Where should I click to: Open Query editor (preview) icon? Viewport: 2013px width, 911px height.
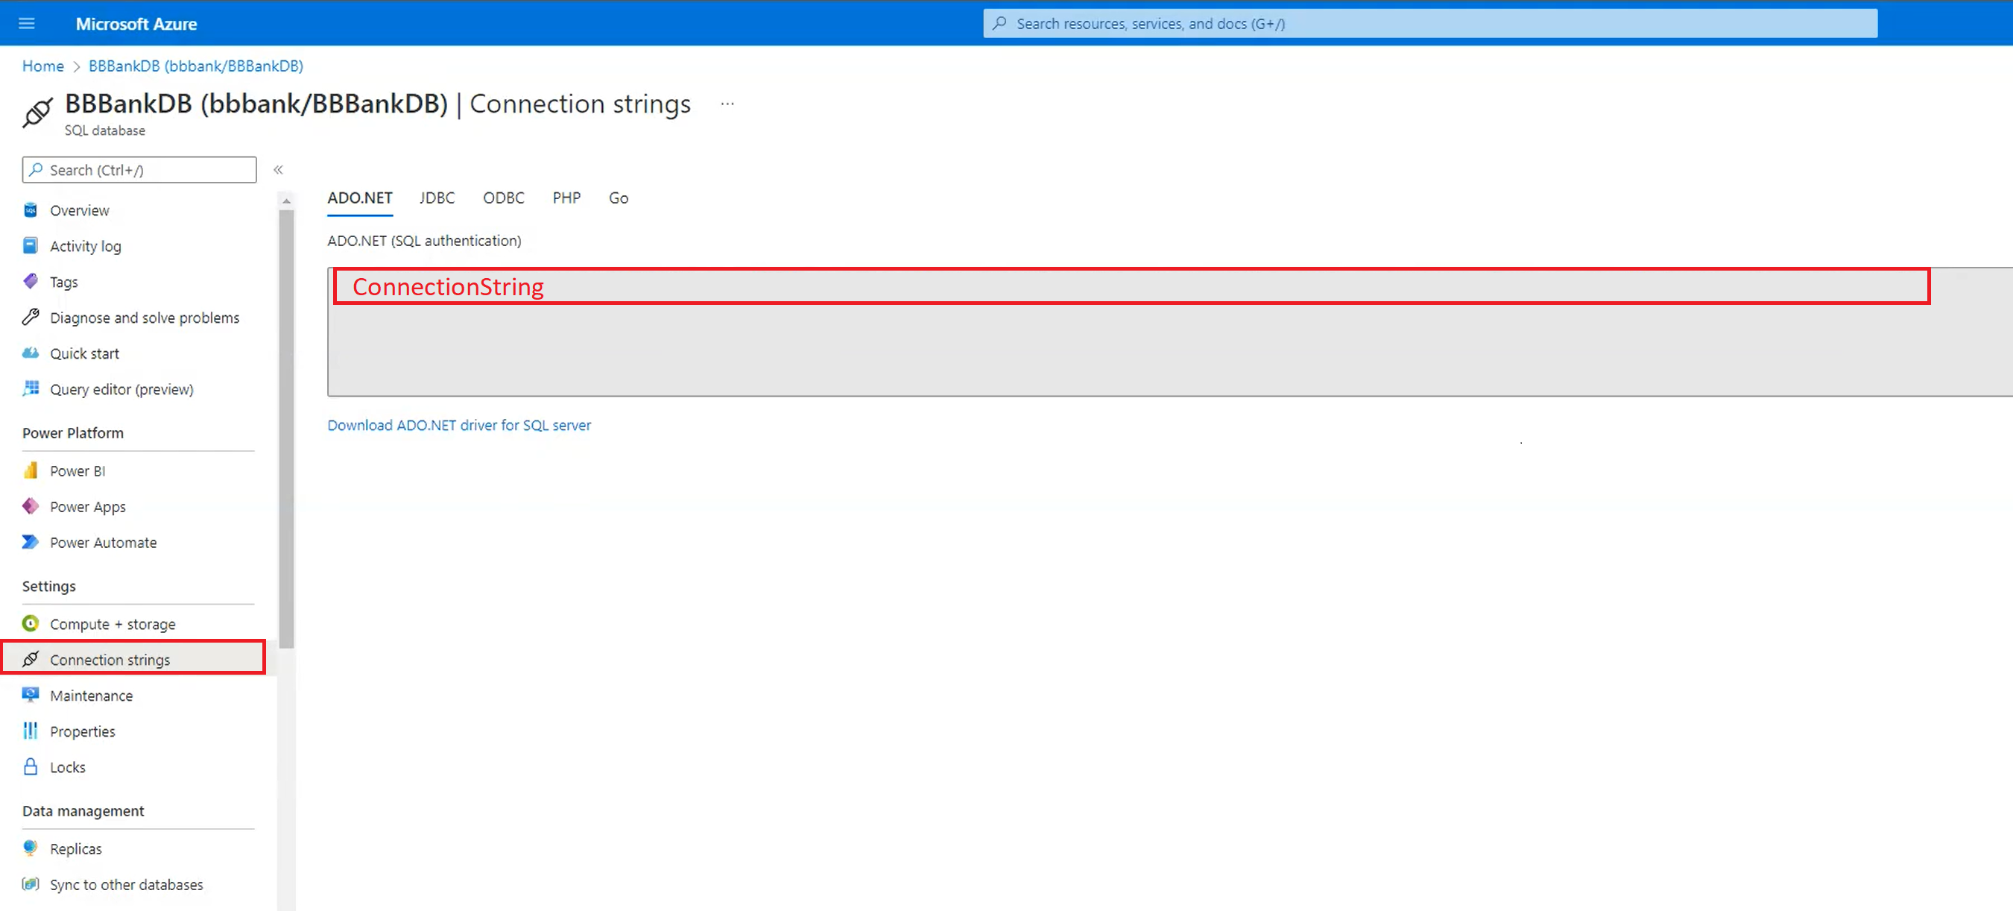[31, 388]
